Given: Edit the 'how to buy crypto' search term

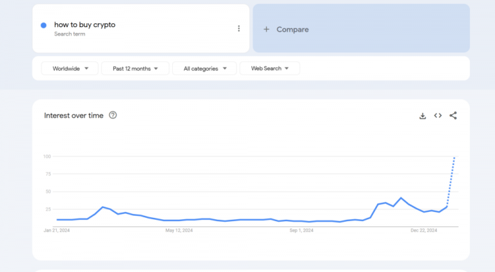Looking at the screenshot, I should (x=84, y=24).
